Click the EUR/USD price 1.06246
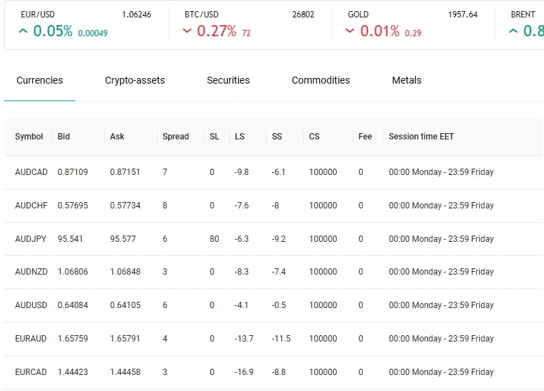 coord(136,15)
